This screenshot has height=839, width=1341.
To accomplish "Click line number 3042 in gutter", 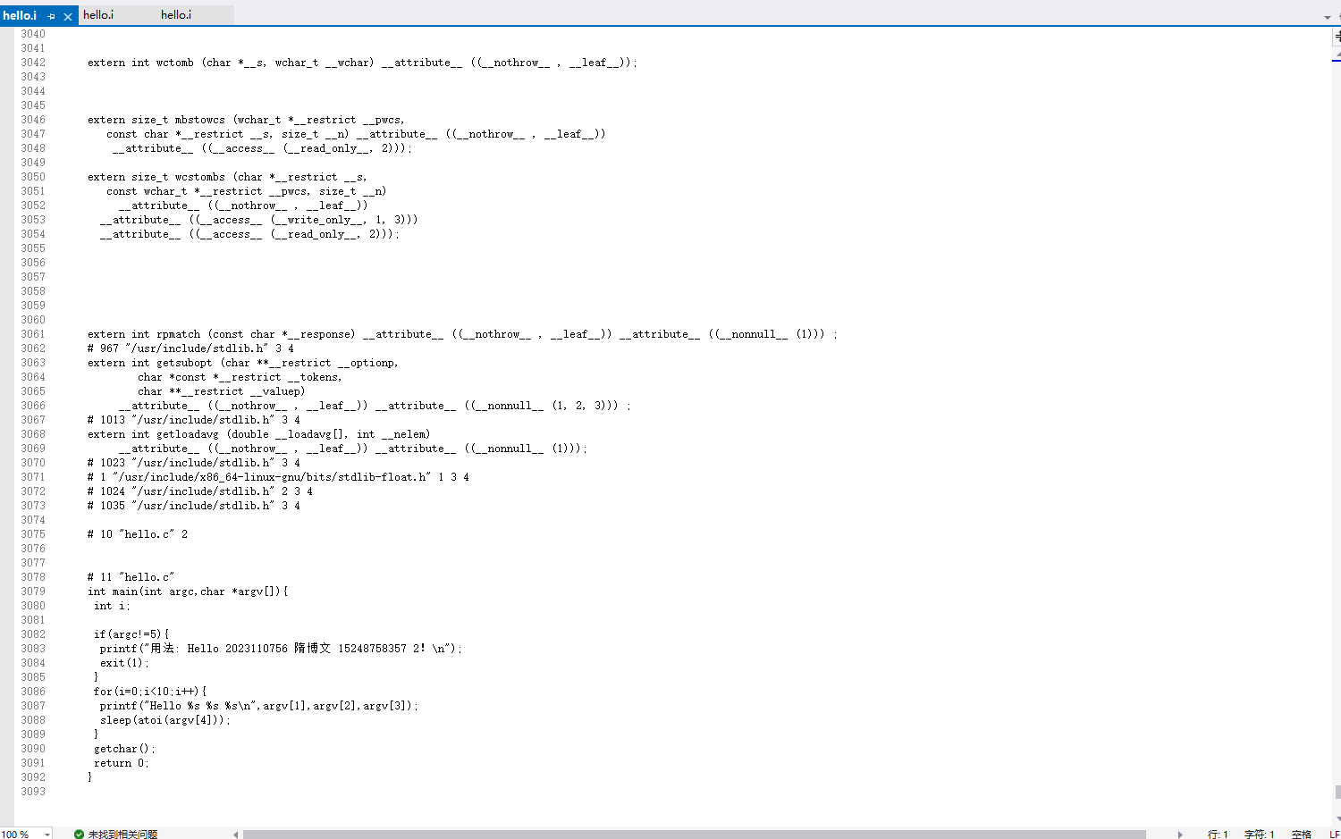I will coord(33,63).
